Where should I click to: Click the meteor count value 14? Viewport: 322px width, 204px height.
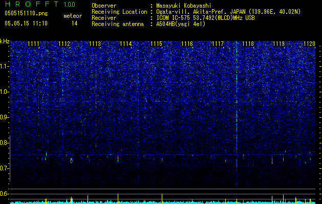point(74,23)
